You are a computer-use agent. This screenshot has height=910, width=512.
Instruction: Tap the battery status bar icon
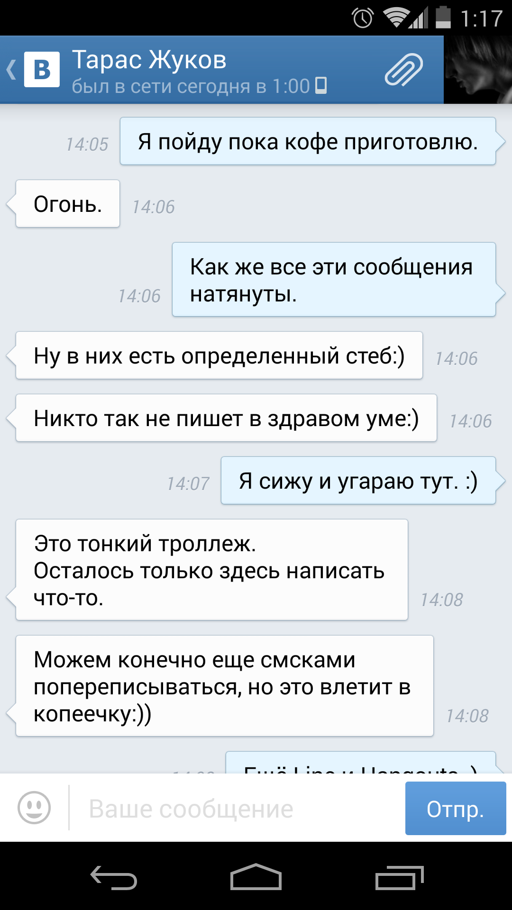pyautogui.click(x=443, y=18)
